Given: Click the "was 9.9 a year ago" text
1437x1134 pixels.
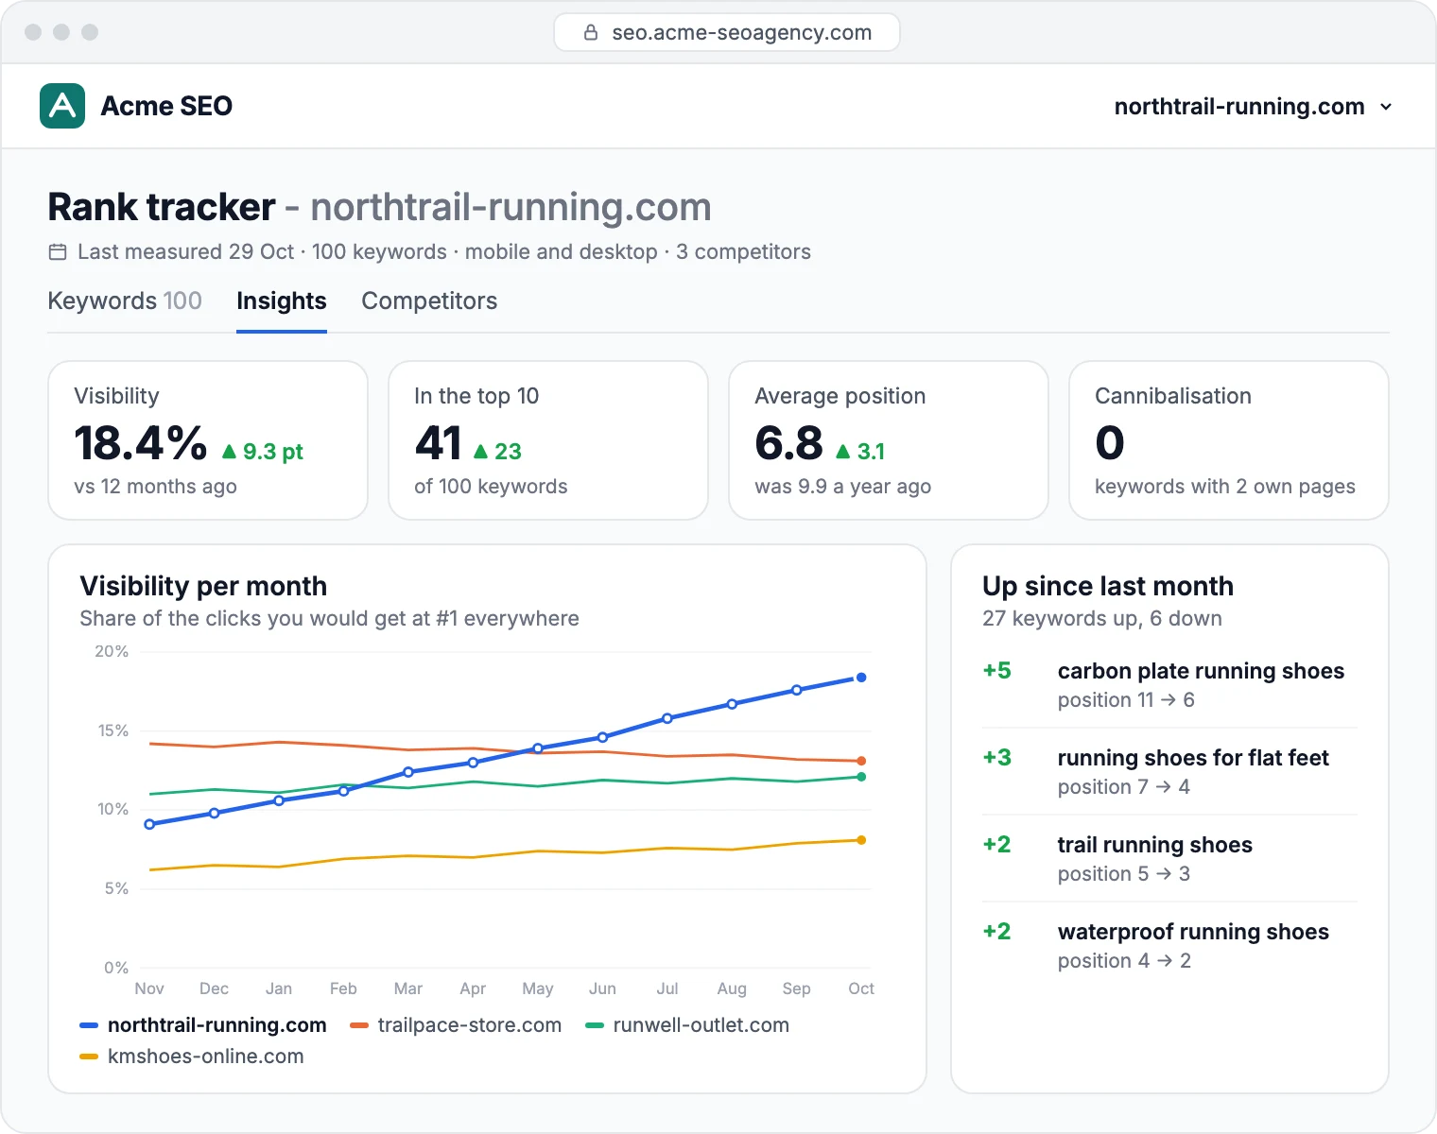Looking at the screenshot, I should pos(843,487).
